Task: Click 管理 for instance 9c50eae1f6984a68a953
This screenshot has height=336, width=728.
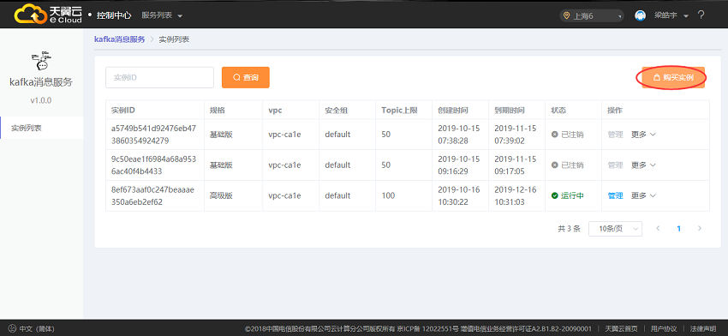Action: pos(615,165)
